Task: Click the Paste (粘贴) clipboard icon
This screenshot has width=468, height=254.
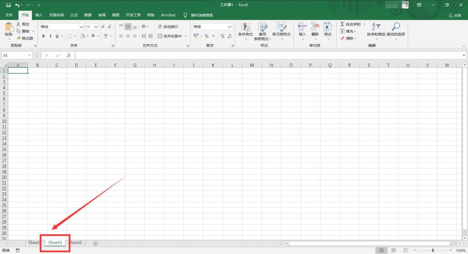Action: [9, 27]
